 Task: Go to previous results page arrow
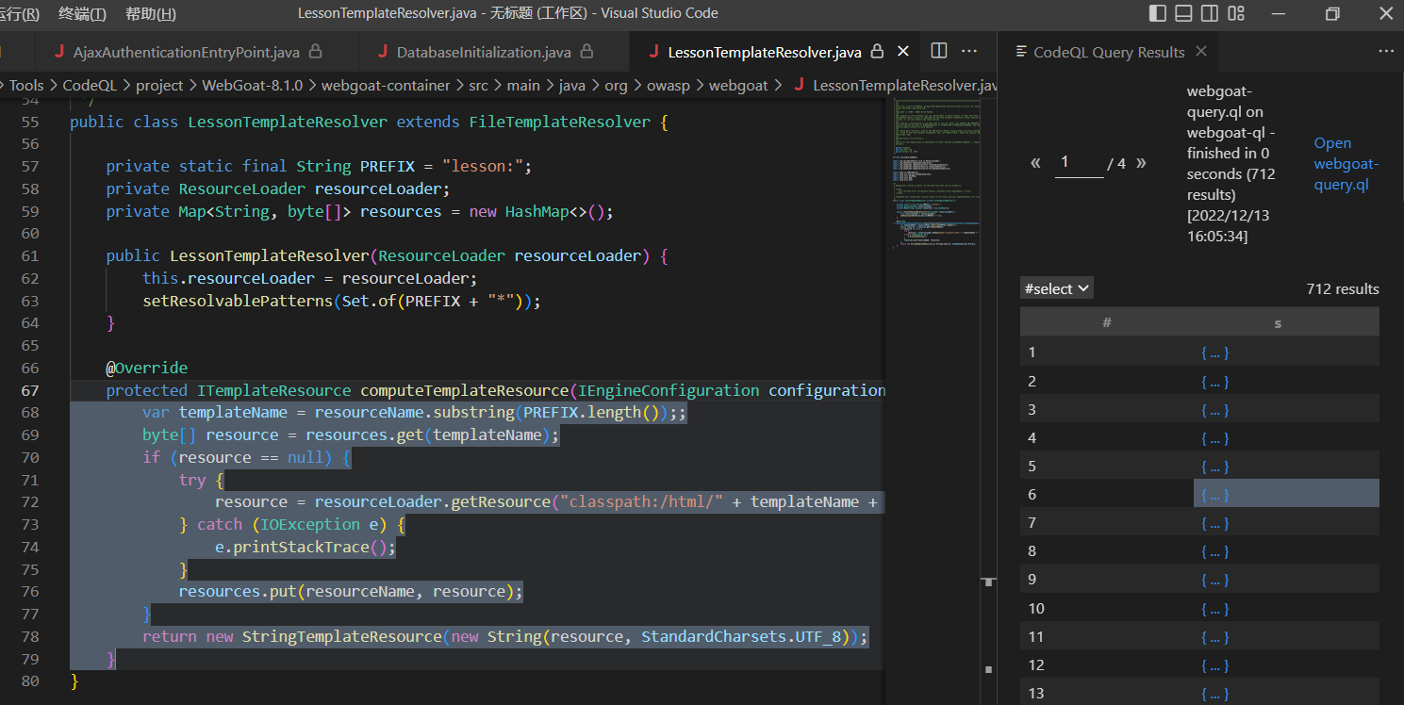click(x=1035, y=162)
